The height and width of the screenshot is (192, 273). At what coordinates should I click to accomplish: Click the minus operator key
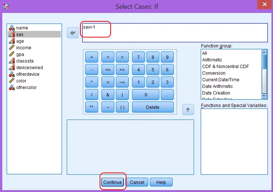click(91, 70)
